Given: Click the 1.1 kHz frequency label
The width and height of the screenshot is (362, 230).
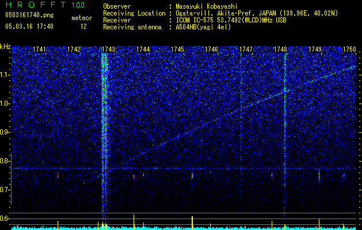Looking at the screenshot, I should (x=5, y=75).
